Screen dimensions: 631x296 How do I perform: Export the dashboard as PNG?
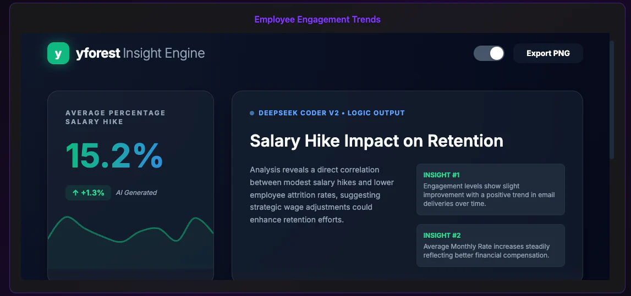(x=548, y=53)
